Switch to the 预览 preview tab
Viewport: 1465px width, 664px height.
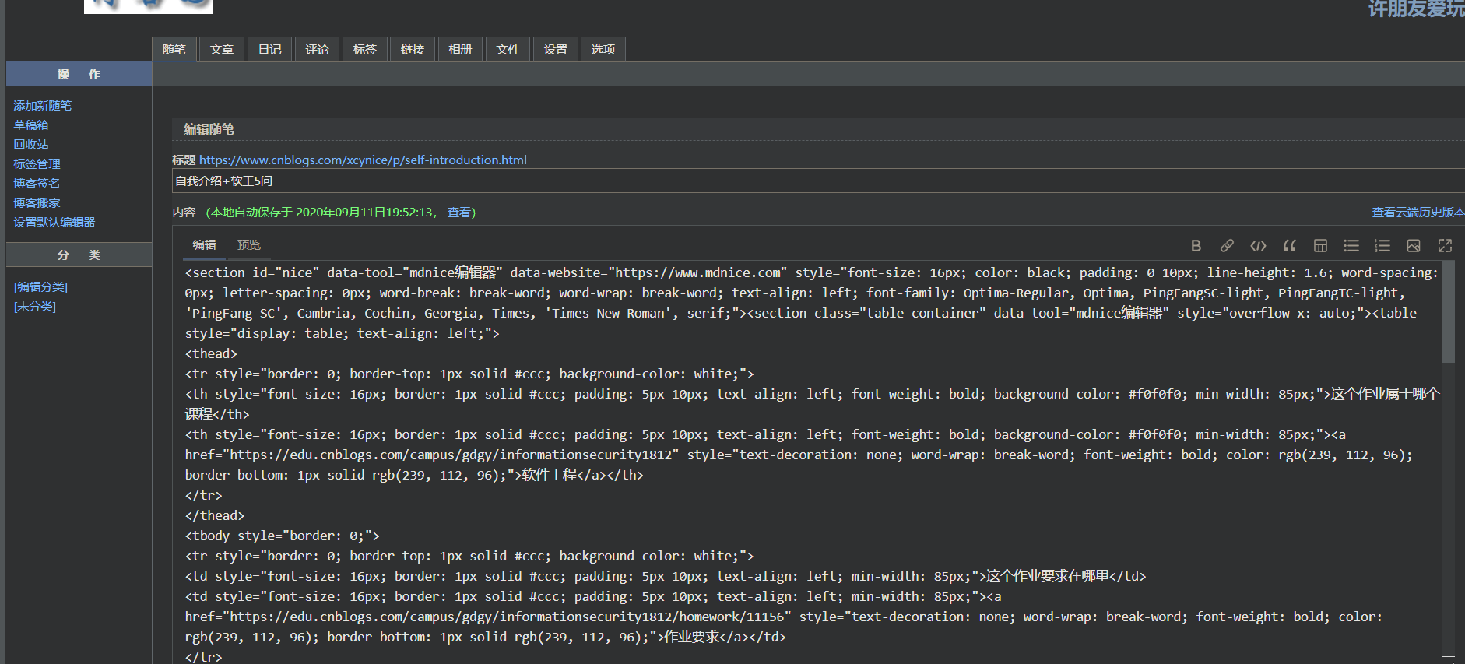249,245
